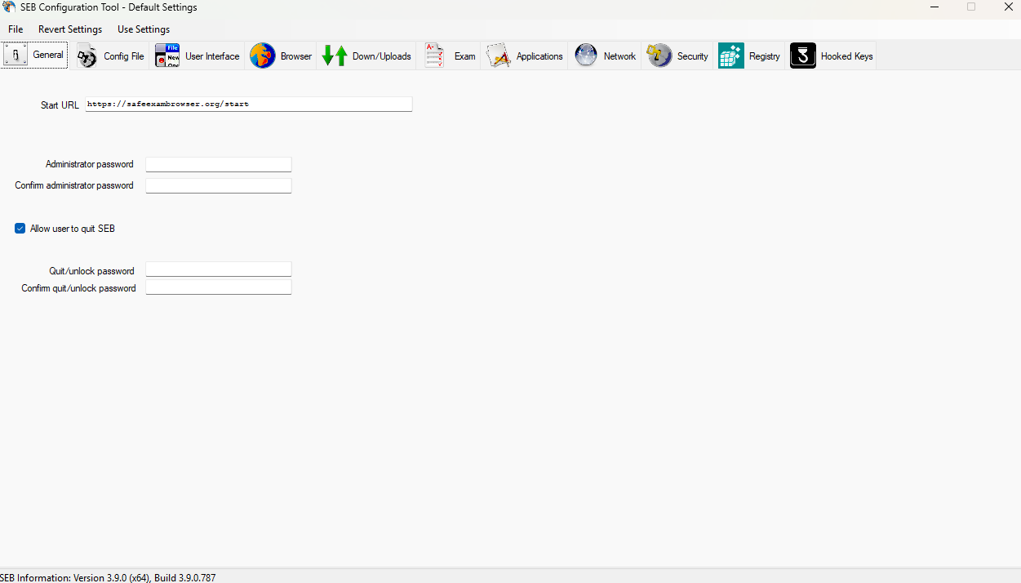Uncheck Allow user to quit SEB
1021x583 pixels.
[20, 229]
